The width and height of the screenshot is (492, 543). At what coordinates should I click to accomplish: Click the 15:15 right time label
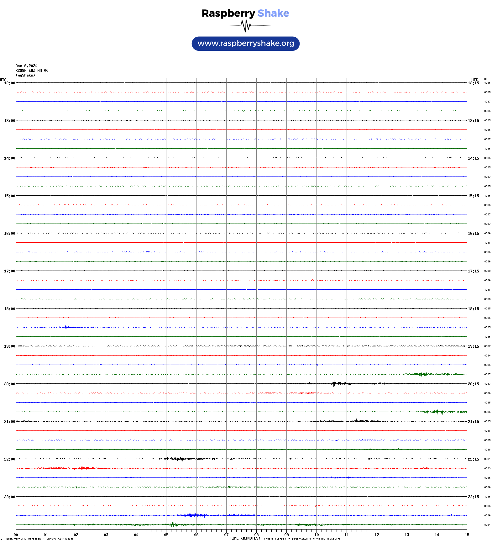(474, 196)
